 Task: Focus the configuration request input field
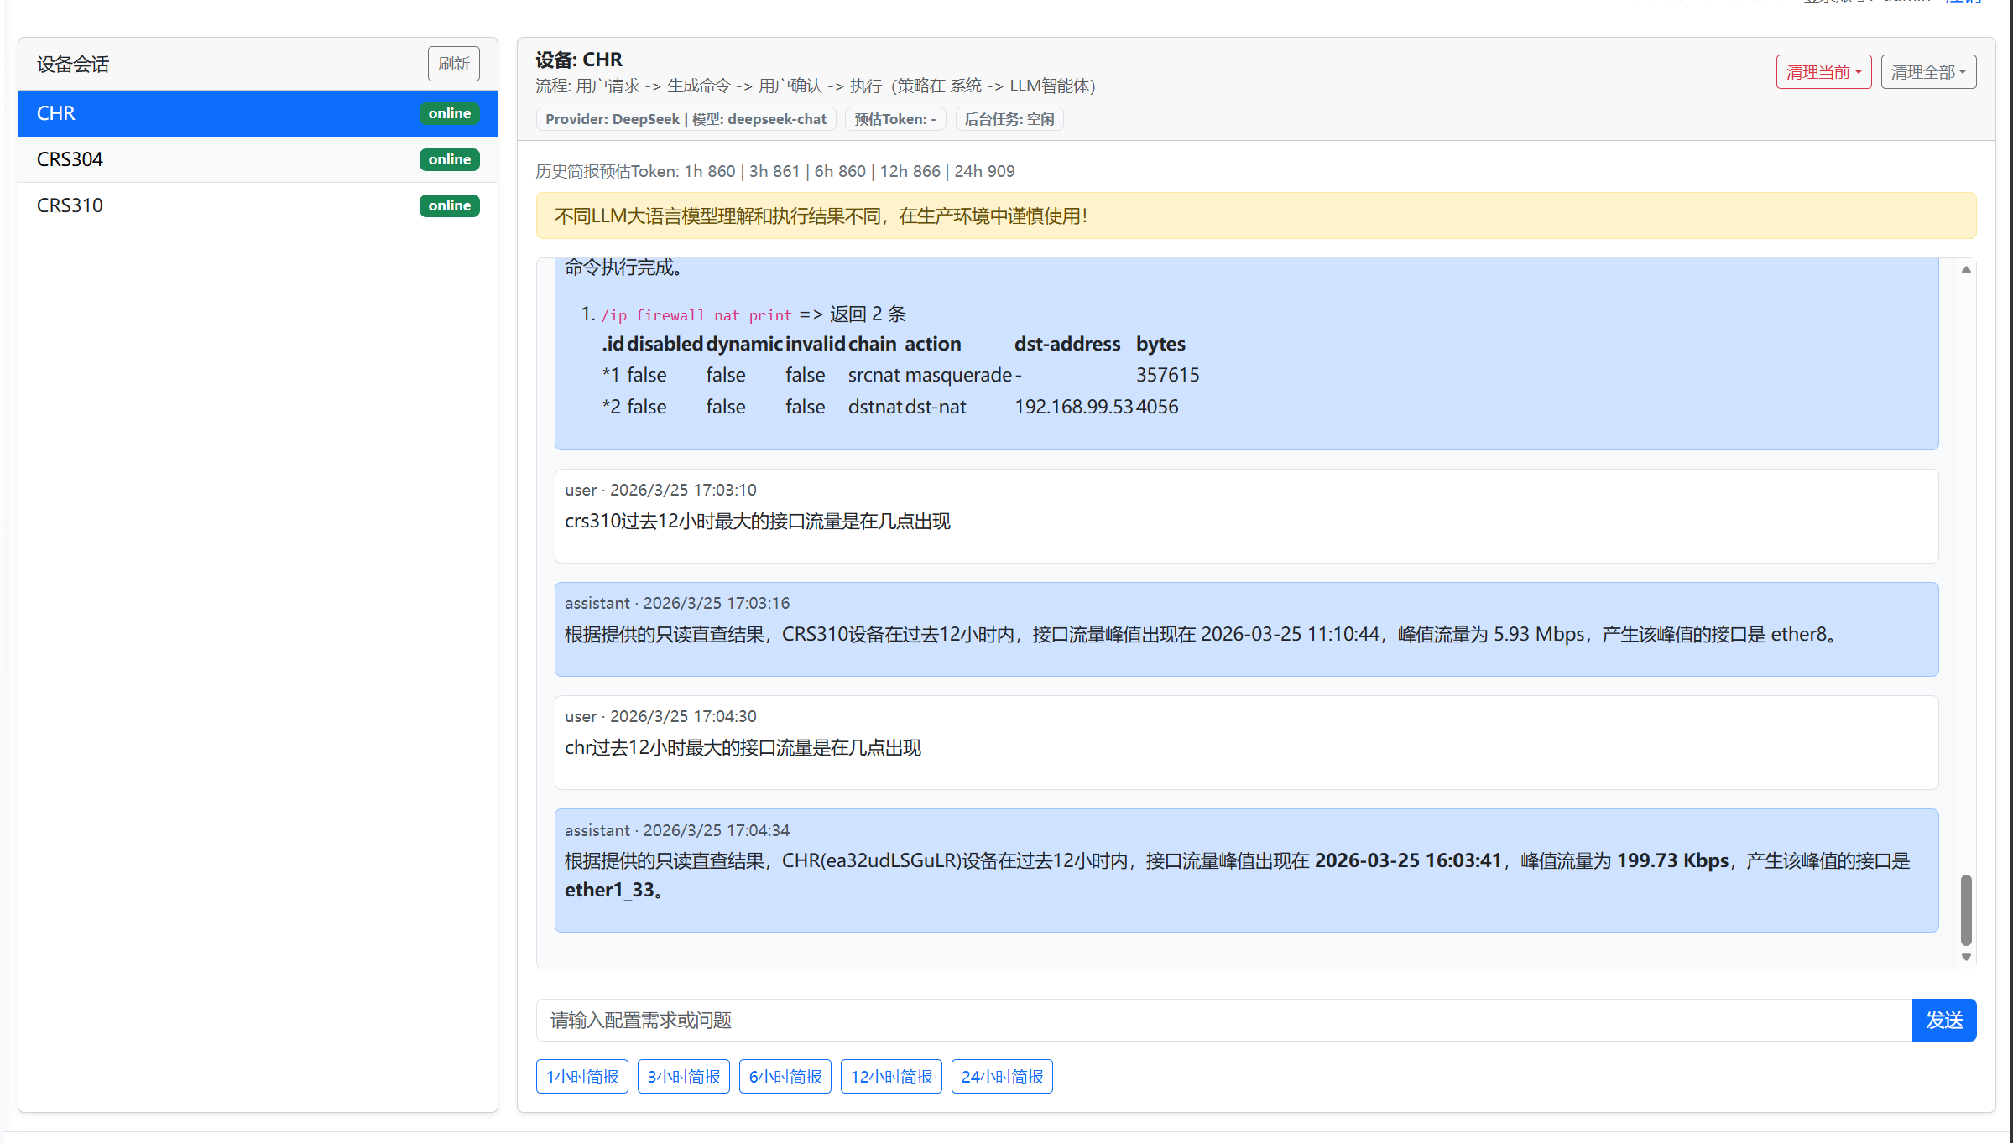click(x=1222, y=1020)
